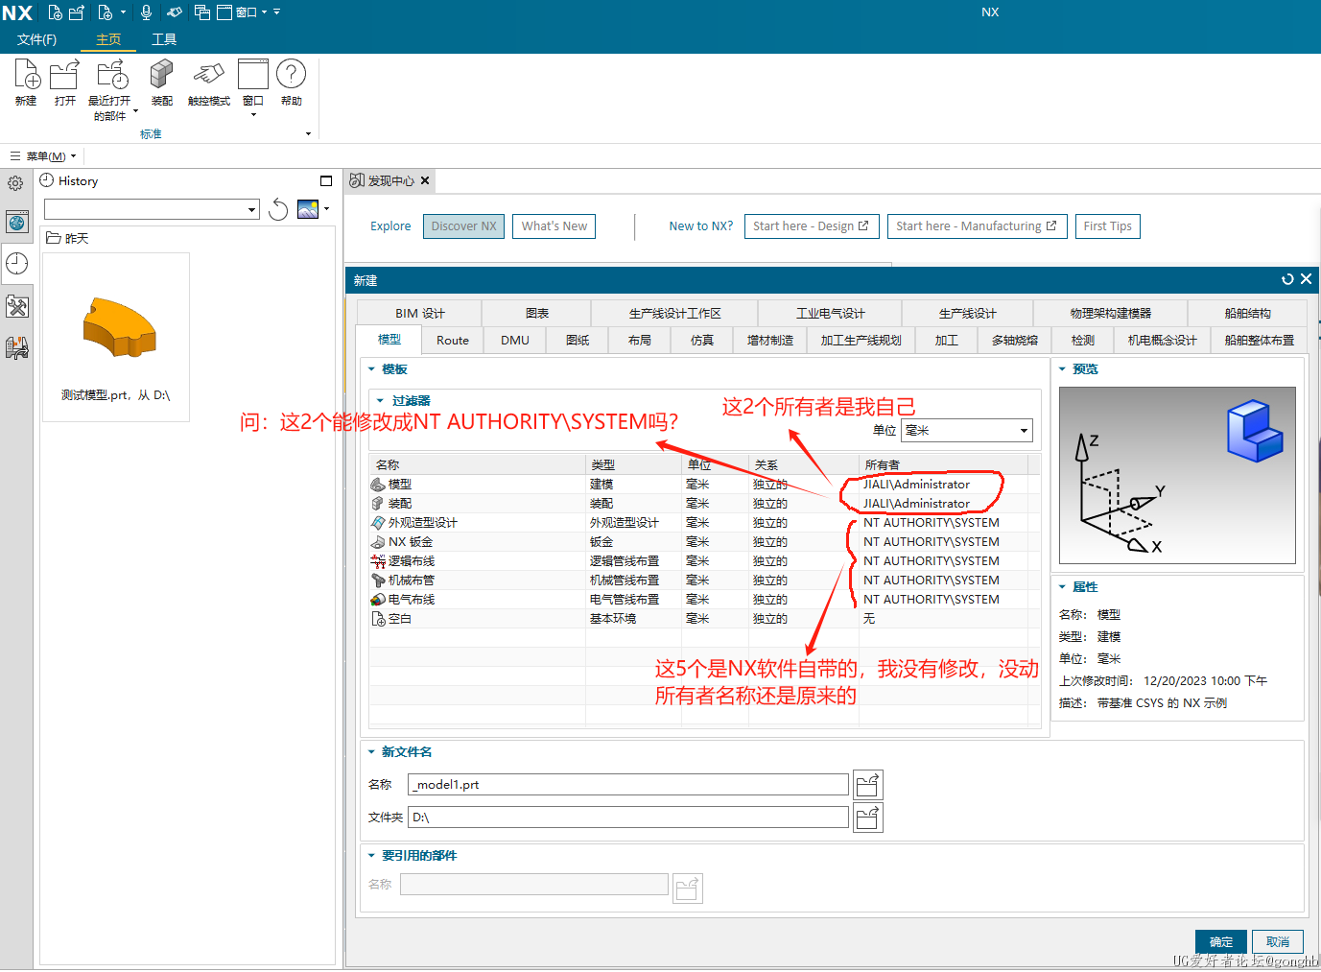The width and height of the screenshot is (1321, 972).
Task: Sort templates by 所有者 column header
Action: pos(944,465)
